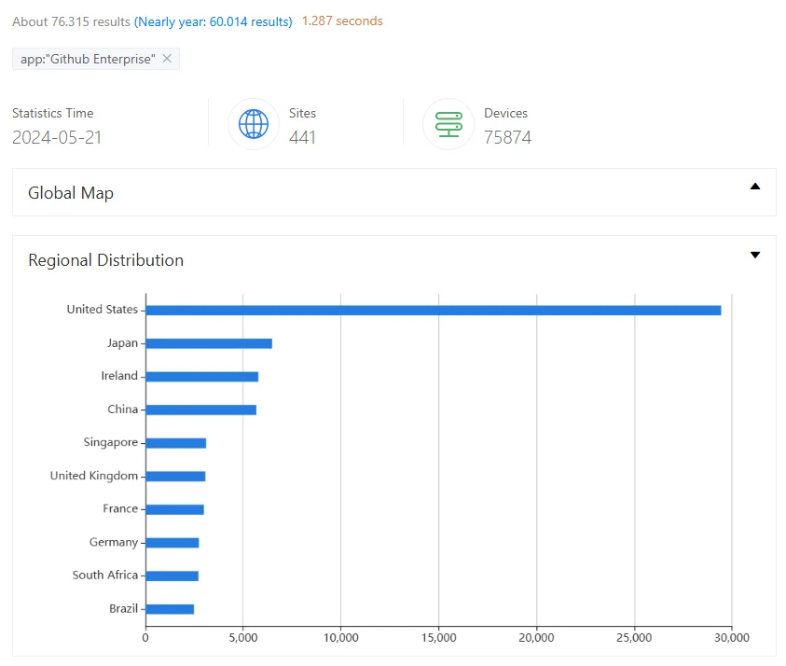Click the app:"Github Enterprise" filter chip
Screen dimensions: 786x666
tap(96, 59)
